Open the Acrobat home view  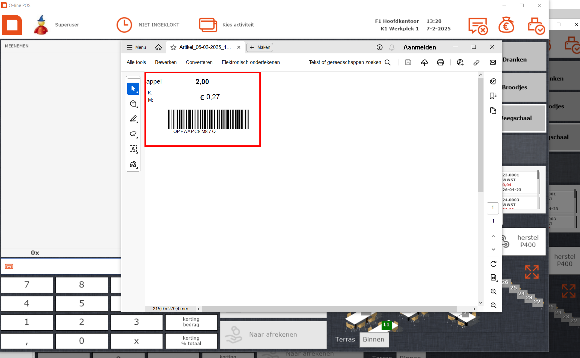[x=158, y=47]
